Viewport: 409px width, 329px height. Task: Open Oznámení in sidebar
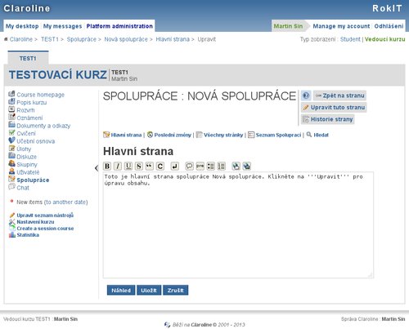click(29, 118)
